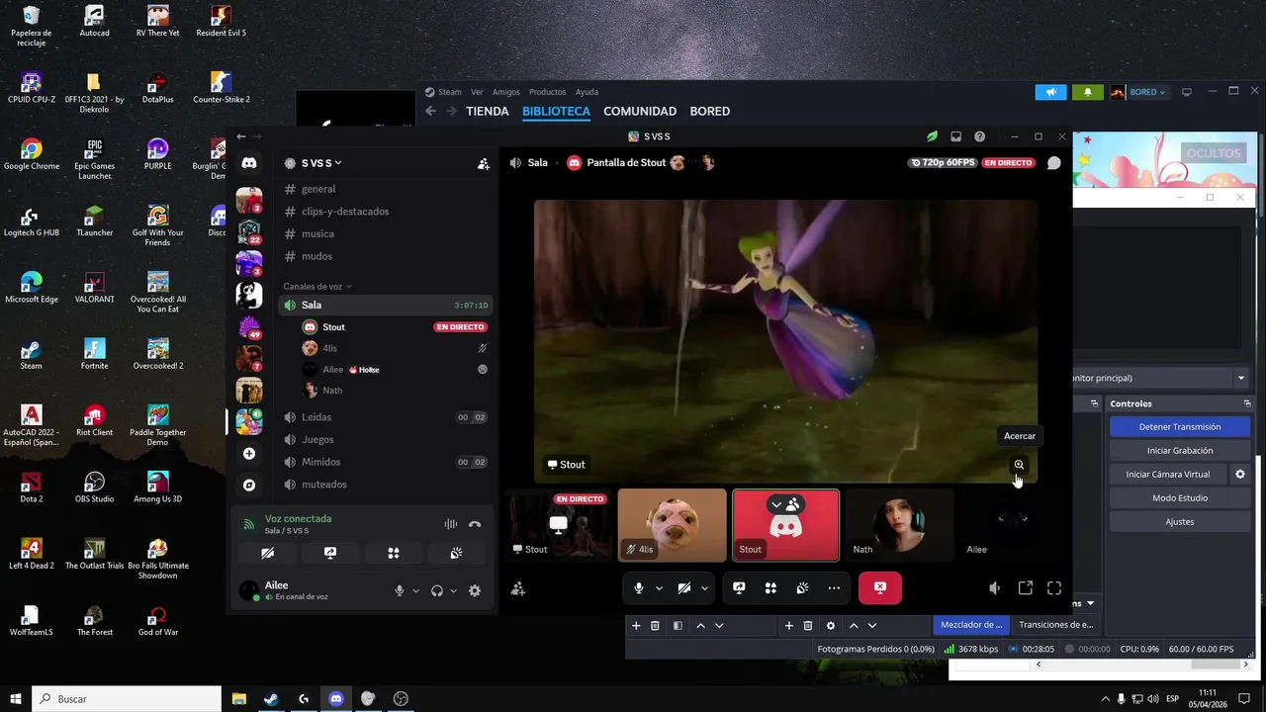Collapse Canales de voz category
Image resolution: width=1266 pixels, height=712 pixels.
tap(316, 287)
